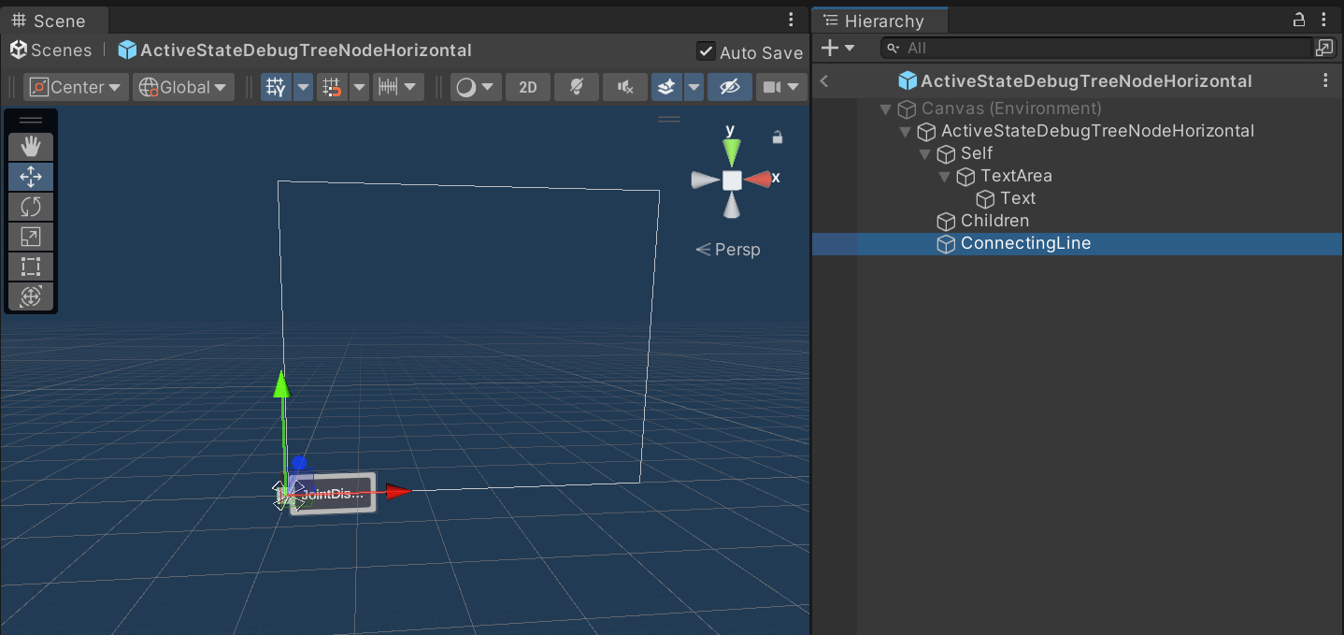This screenshot has height=635, width=1344.
Task: Click the tools overlay drag handle
Action: 31,121
